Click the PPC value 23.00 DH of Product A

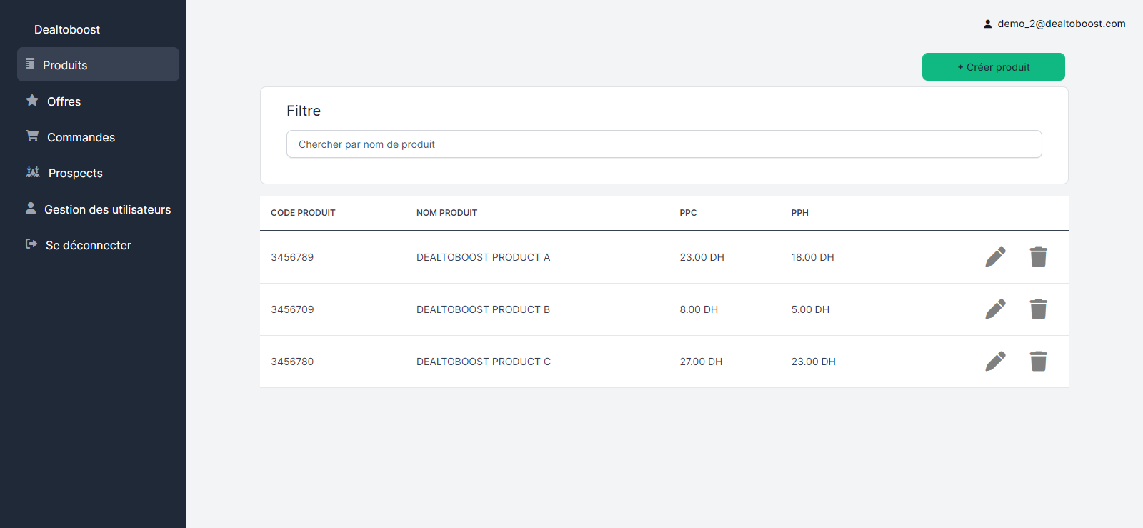702,257
